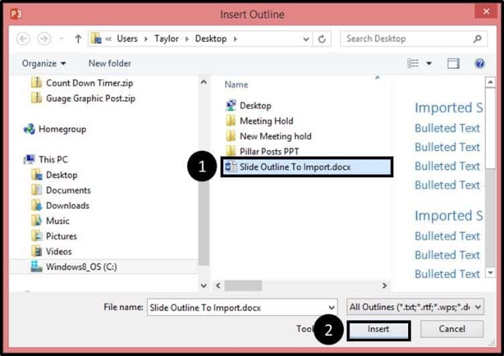Click file list horizontal scroll left arrow
Image resolution: width=504 pixels, height=356 pixels.
[218, 285]
